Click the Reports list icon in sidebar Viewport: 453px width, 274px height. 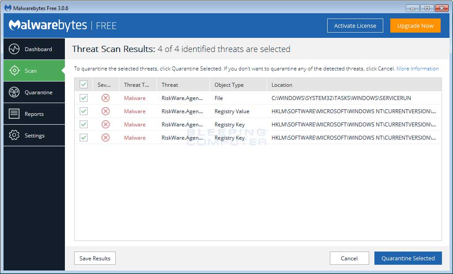(14, 114)
